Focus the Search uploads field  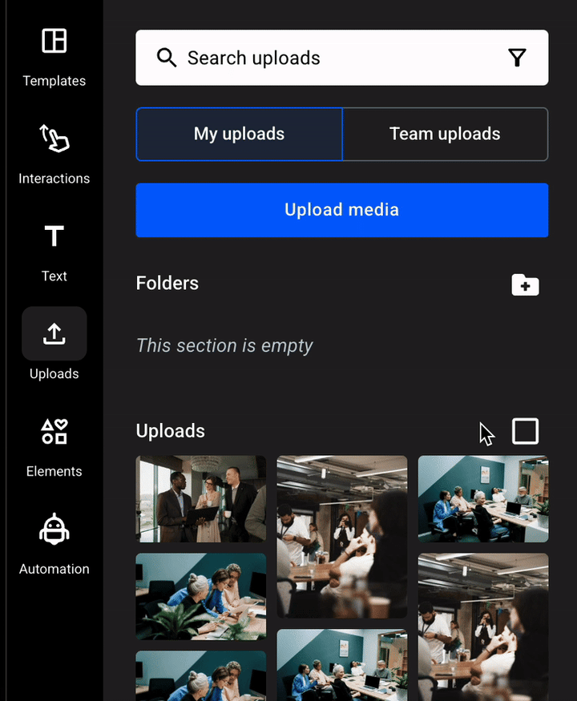[342, 58]
